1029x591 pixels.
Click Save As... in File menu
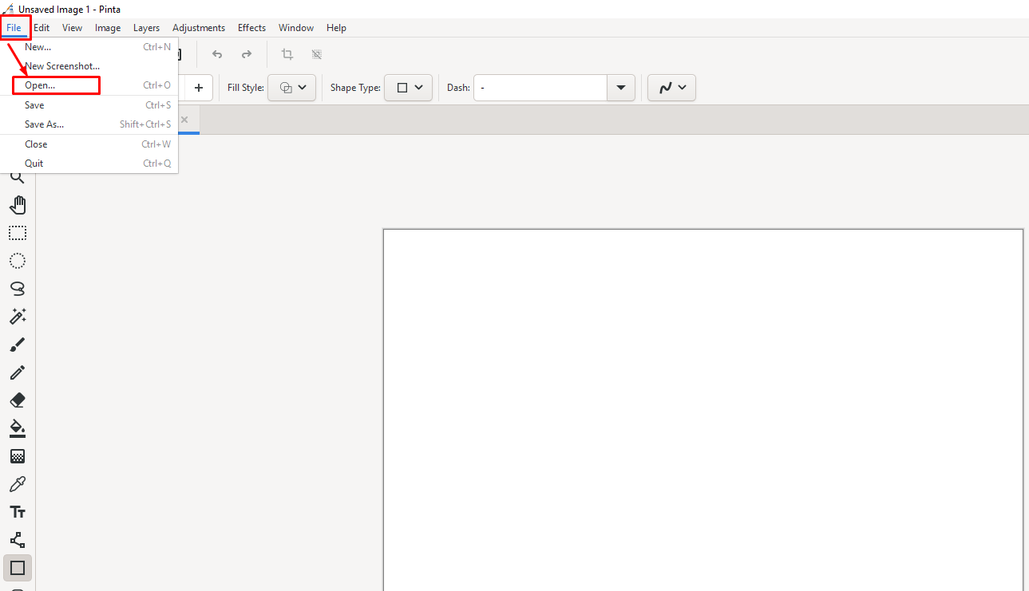[x=44, y=124]
